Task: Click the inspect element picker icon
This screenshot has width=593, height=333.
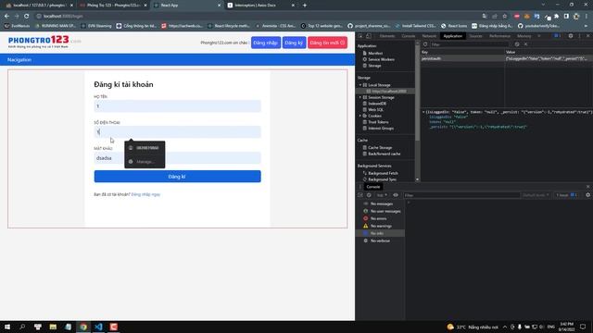Action: point(360,36)
